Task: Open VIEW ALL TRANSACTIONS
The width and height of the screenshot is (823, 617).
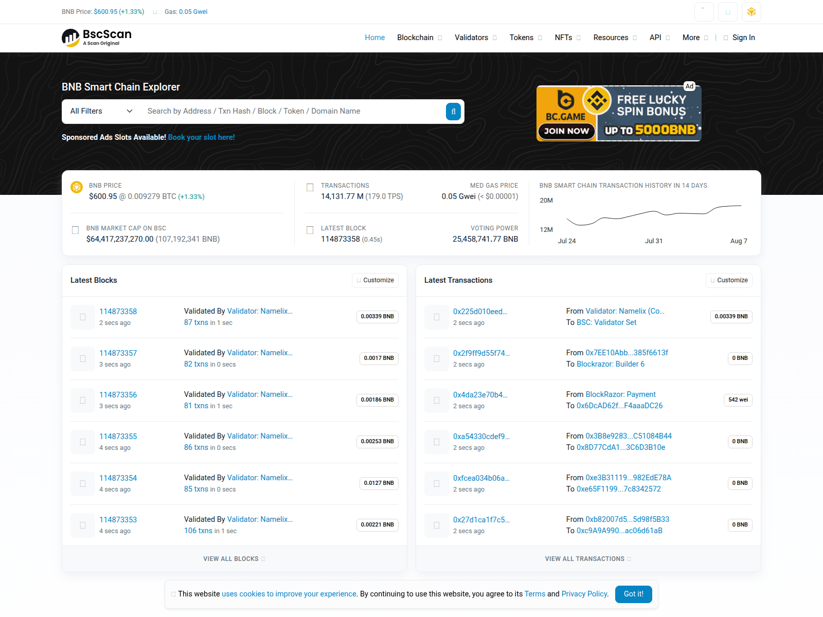Action: point(588,559)
